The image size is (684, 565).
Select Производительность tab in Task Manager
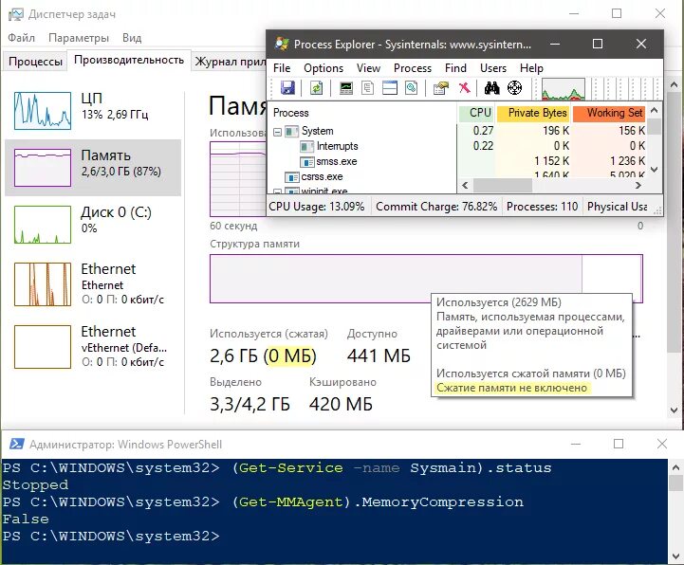click(x=129, y=60)
